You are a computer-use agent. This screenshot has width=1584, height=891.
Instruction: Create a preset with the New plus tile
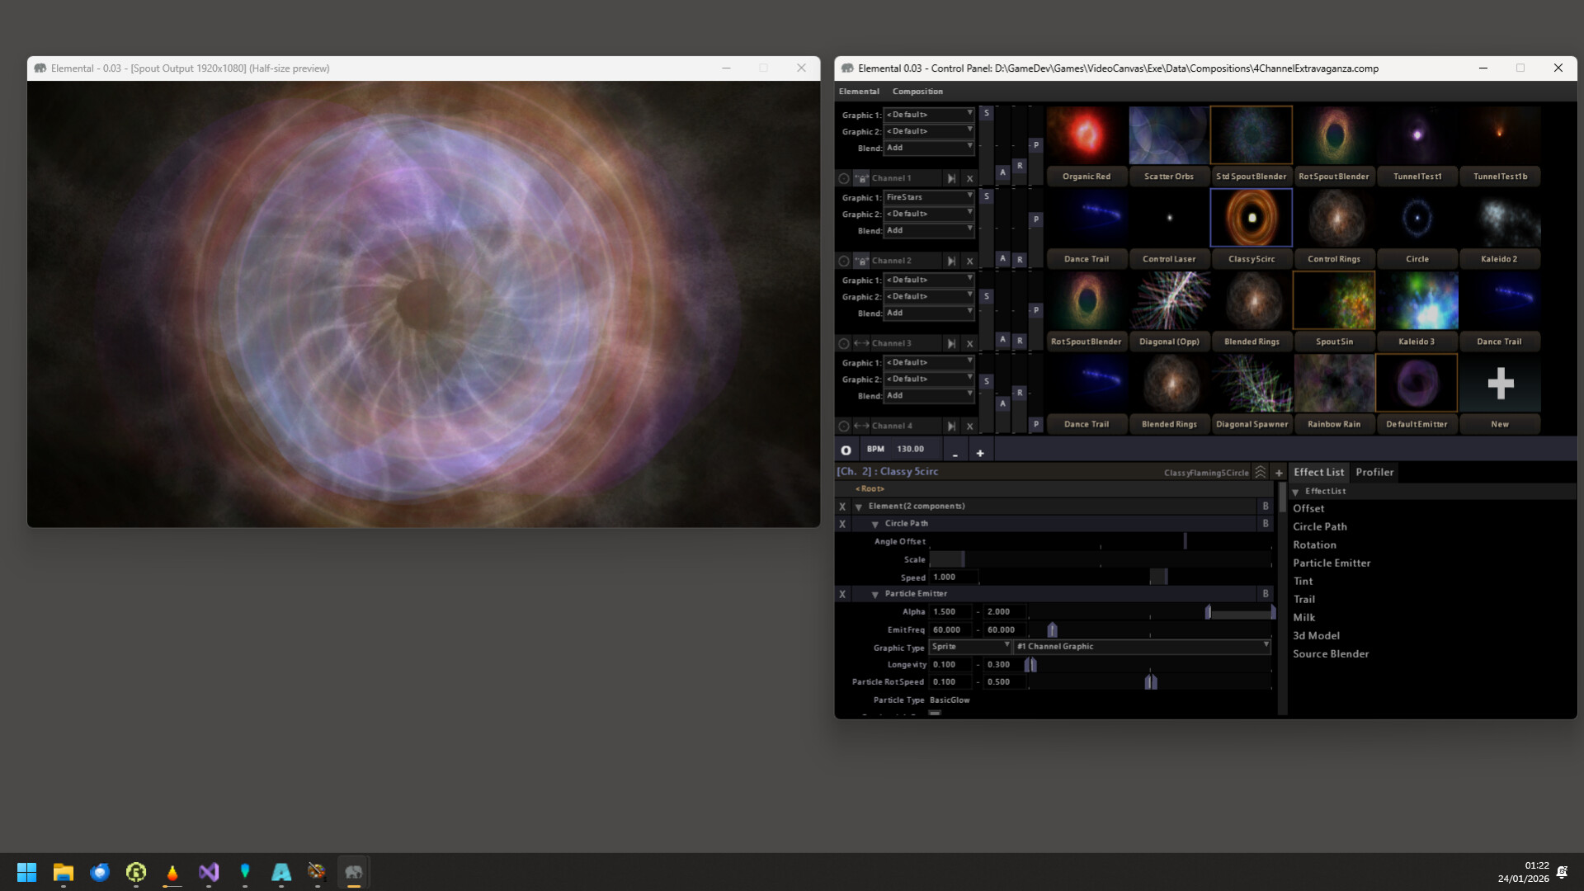[1500, 382]
